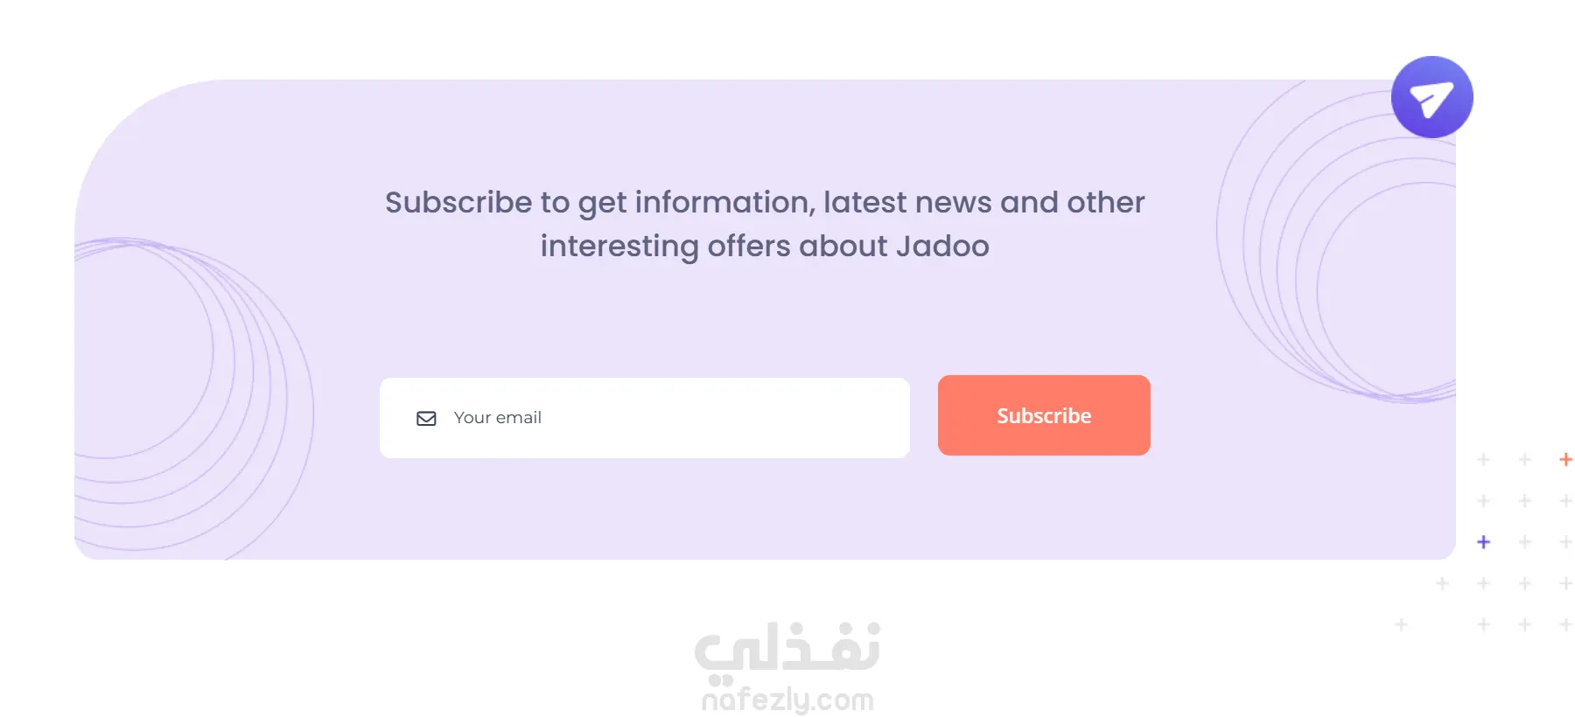Viewport: 1575px width, 717px height.
Task: Click the empty right side of email box
Action: 787,418
